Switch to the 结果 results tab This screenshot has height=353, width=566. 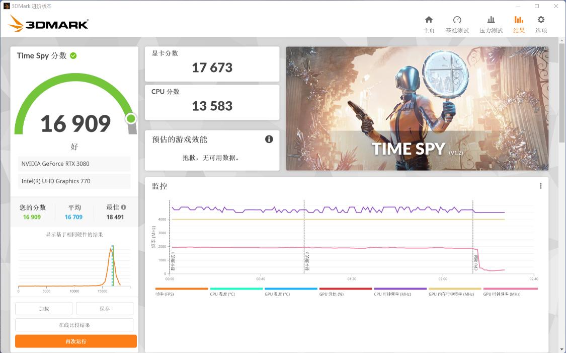[x=519, y=24]
